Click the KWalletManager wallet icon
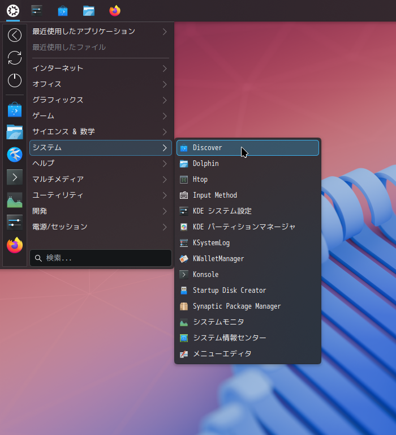 pyautogui.click(x=184, y=259)
